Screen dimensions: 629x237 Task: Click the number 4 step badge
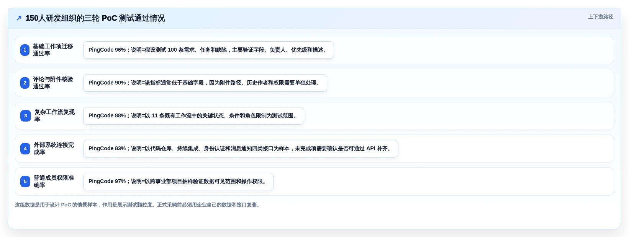(25, 149)
